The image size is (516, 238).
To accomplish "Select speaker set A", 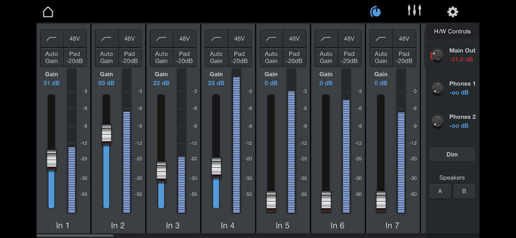I will pyautogui.click(x=440, y=191).
